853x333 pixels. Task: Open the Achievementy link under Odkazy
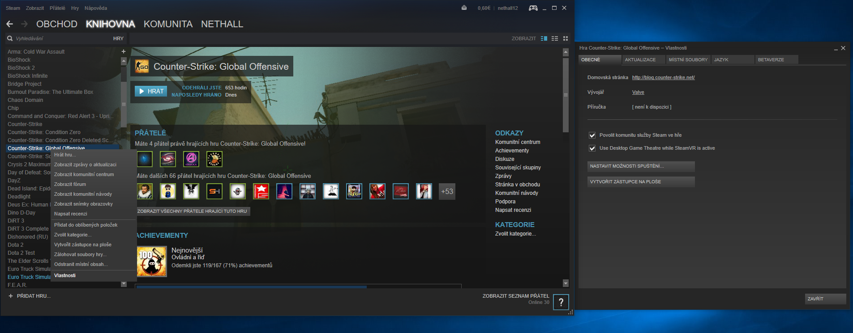(x=512, y=151)
